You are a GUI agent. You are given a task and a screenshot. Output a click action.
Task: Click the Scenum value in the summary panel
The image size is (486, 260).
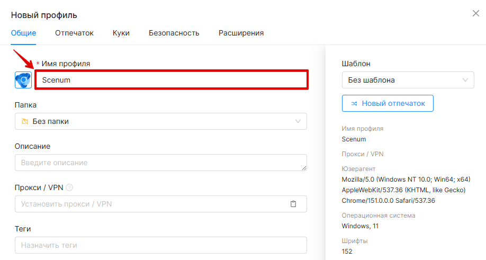pos(354,139)
